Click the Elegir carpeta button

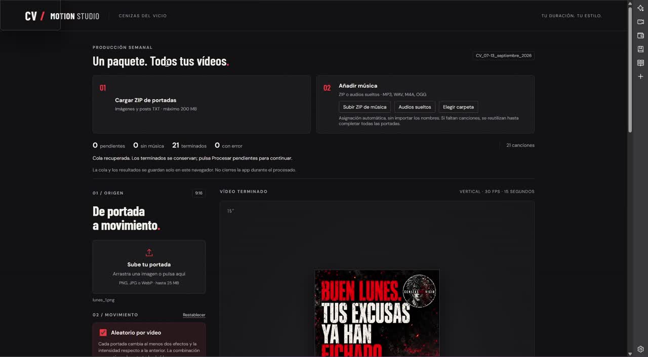pos(458,107)
